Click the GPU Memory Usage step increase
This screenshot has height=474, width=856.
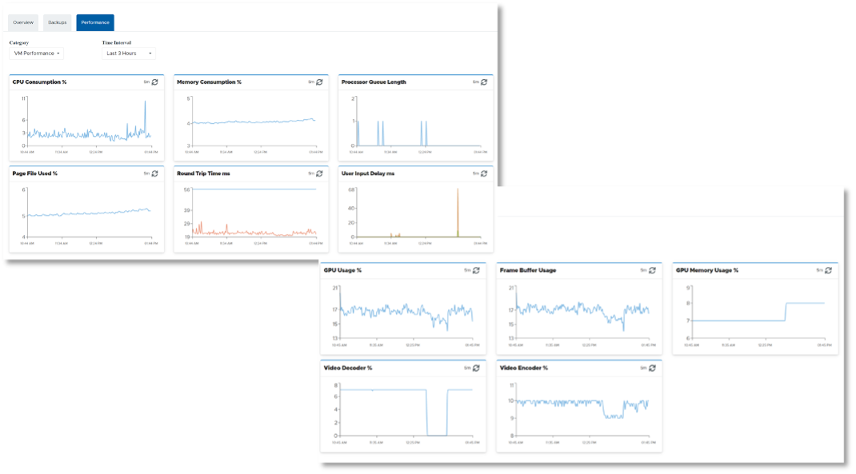point(786,310)
